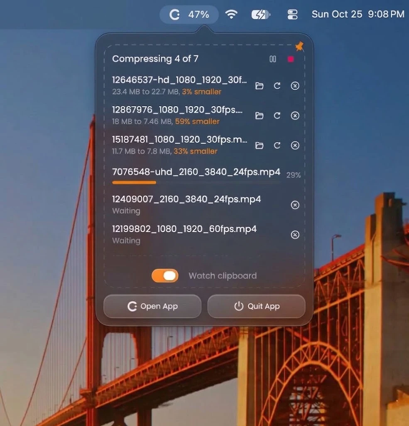Click the '59% smaller' result text

coord(197,121)
